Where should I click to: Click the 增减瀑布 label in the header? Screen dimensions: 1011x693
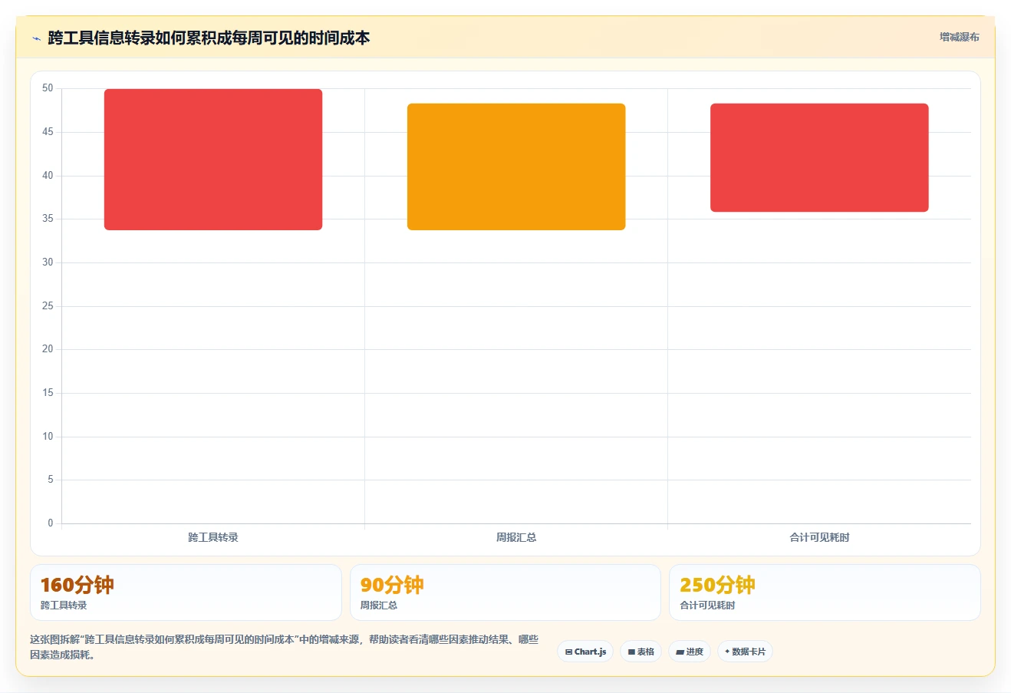tap(959, 37)
